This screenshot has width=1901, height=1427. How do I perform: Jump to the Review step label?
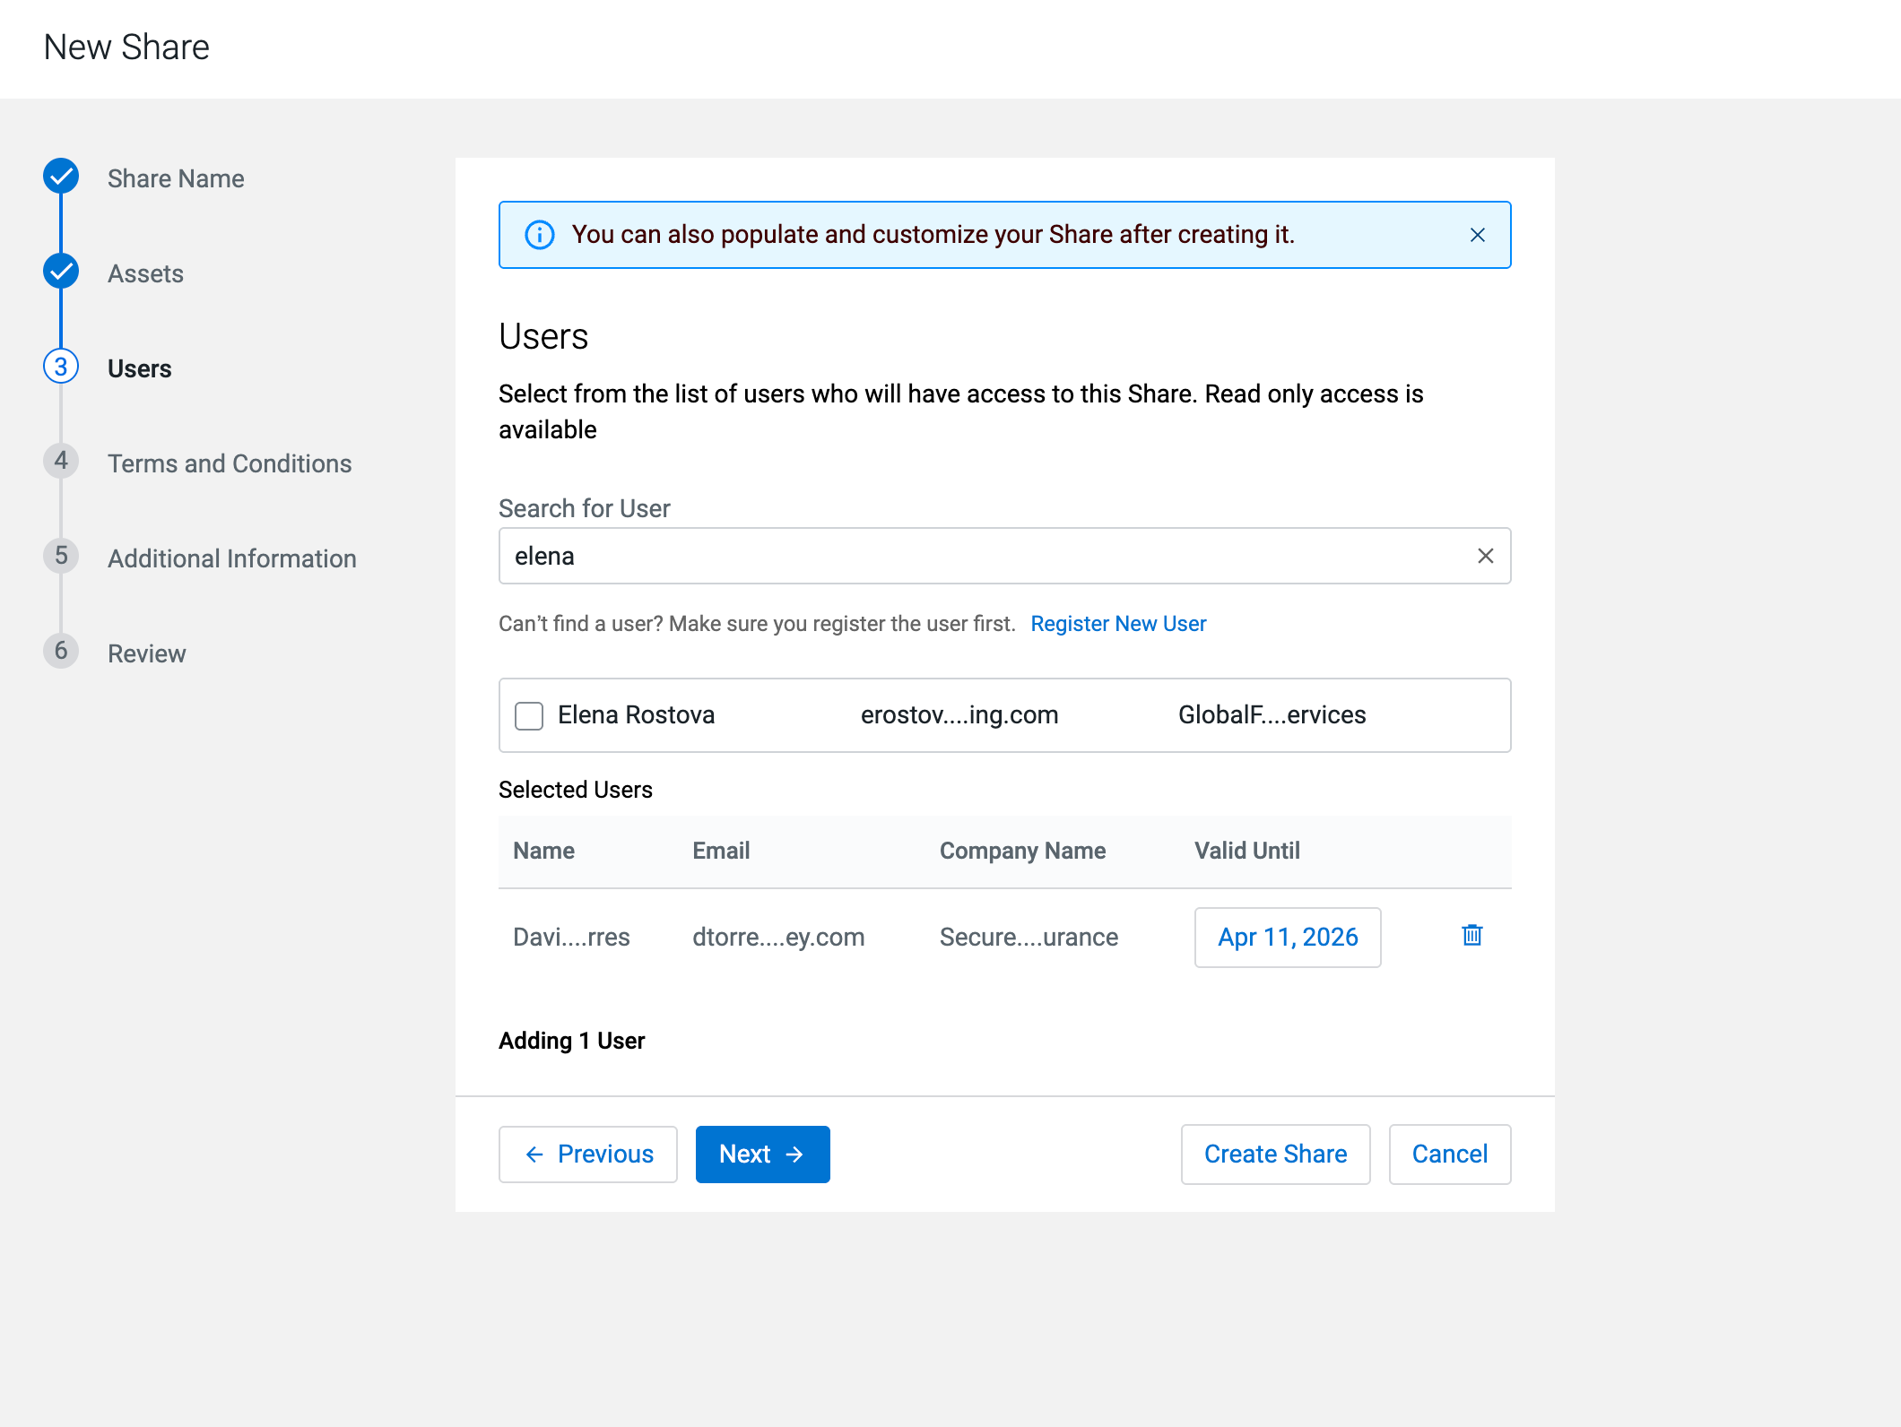point(147,653)
